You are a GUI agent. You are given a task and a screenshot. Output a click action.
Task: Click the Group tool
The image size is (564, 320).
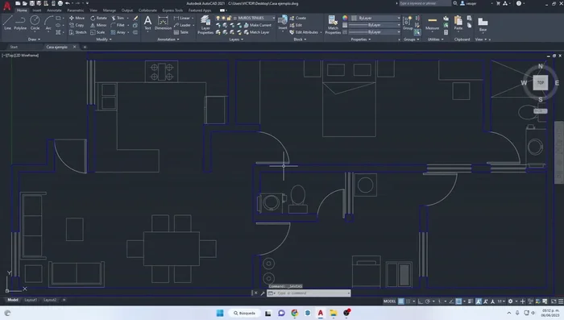[x=408, y=23]
